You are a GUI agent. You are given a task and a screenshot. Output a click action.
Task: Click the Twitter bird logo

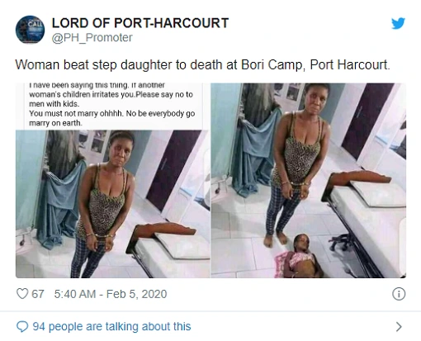coord(398,23)
